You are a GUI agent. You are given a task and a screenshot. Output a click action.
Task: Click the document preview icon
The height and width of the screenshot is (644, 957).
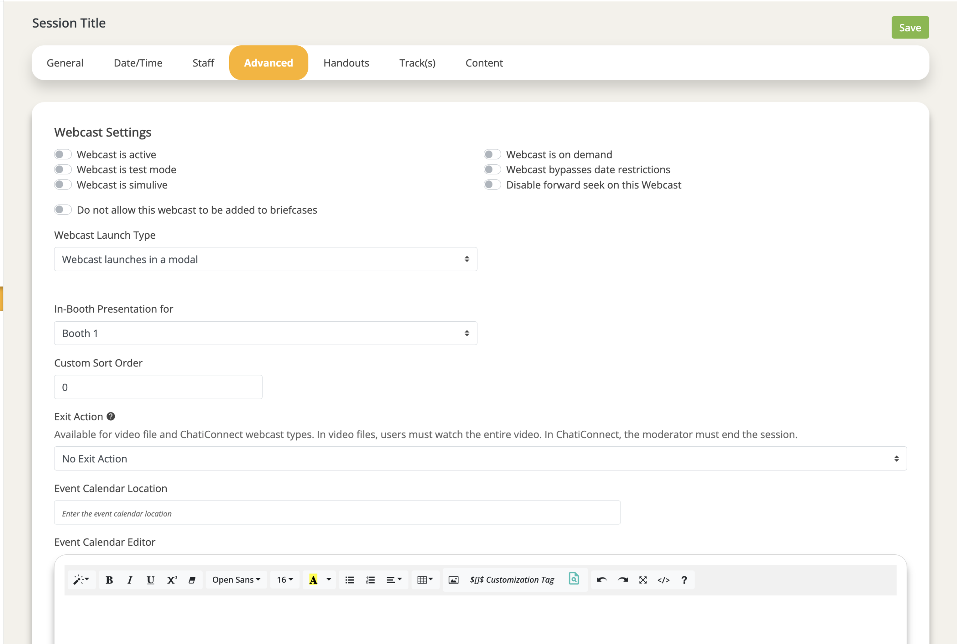574,578
